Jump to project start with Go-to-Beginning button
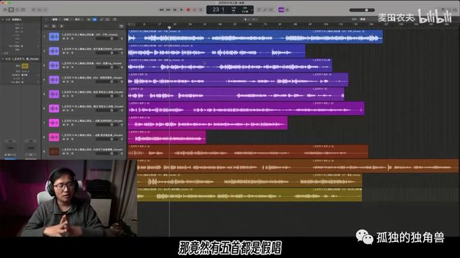 (175, 10)
